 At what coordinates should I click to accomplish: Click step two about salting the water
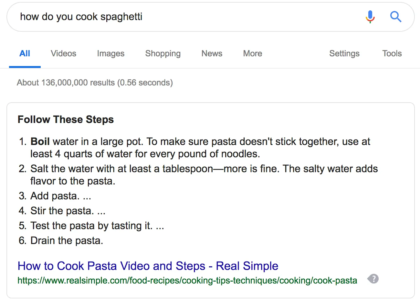(198, 175)
